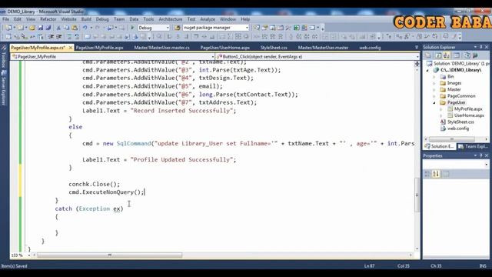This screenshot has width=492, height=277.
Task: Switch to the PageUser/MyProfile.aspx tab
Action: (x=99, y=48)
